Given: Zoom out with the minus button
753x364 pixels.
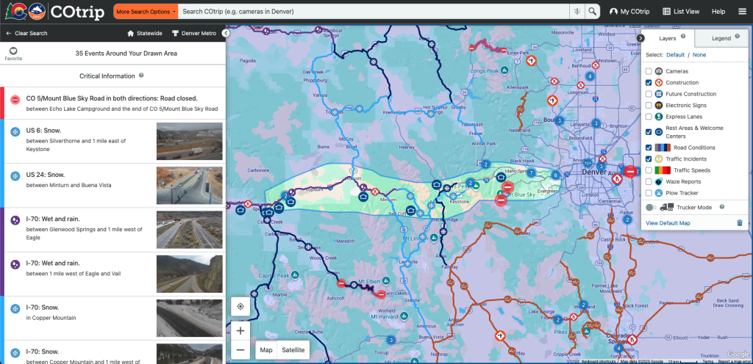Looking at the screenshot, I should [240, 350].
